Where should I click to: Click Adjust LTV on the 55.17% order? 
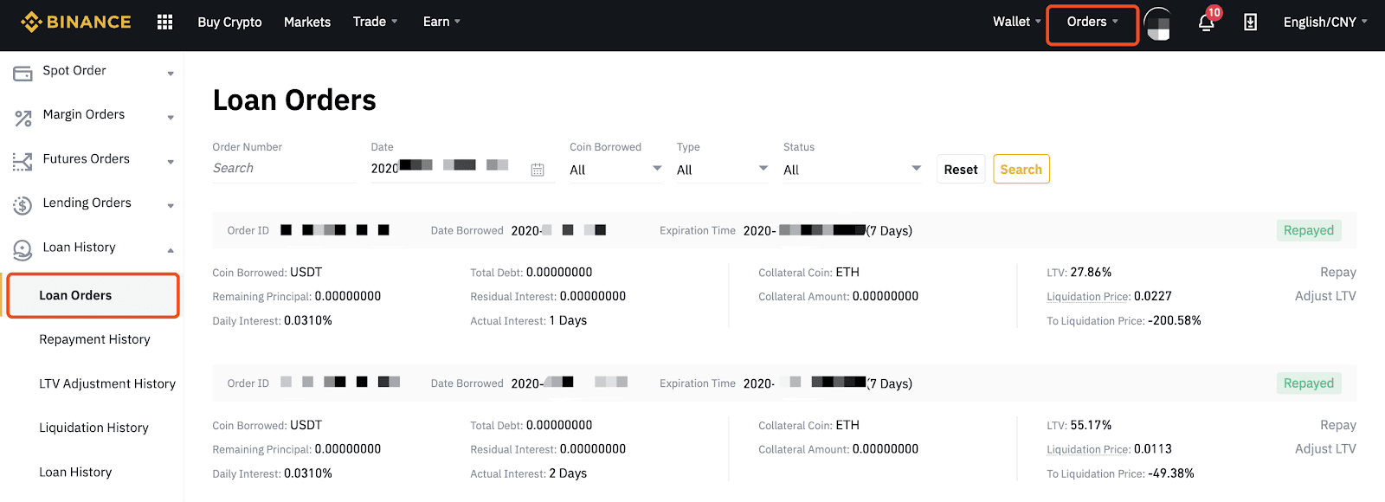coord(1325,448)
